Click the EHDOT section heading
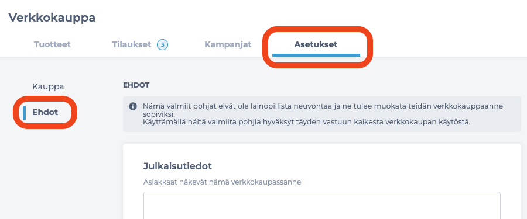This screenshot has width=527, height=219. [136, 85]
